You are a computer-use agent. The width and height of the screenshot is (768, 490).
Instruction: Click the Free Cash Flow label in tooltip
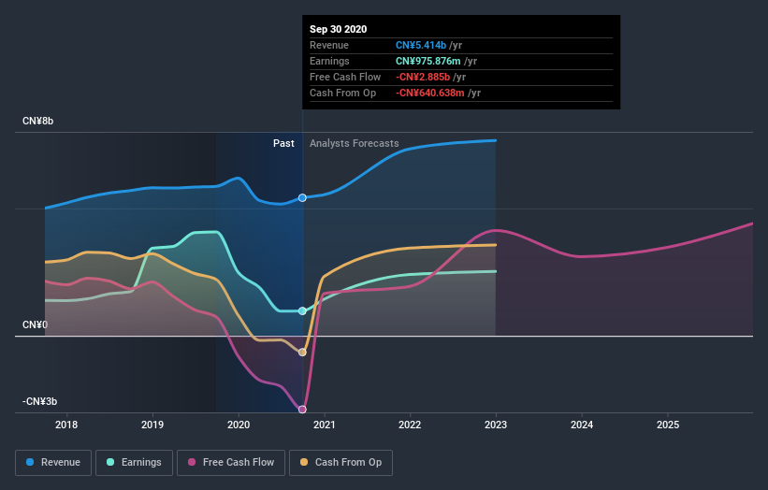(345, 77)
